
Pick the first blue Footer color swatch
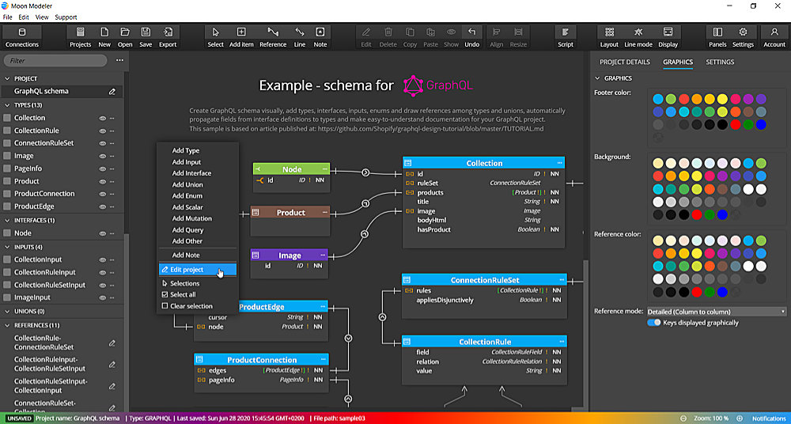tap(658, 100)
